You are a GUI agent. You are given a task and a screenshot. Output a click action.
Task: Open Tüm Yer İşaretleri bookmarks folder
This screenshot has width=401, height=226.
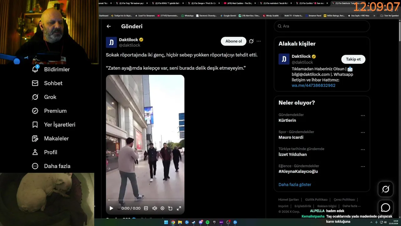point(389,15)
